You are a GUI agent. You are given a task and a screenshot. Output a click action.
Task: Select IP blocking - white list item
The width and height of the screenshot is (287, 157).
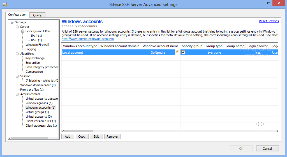pos(42,81)
